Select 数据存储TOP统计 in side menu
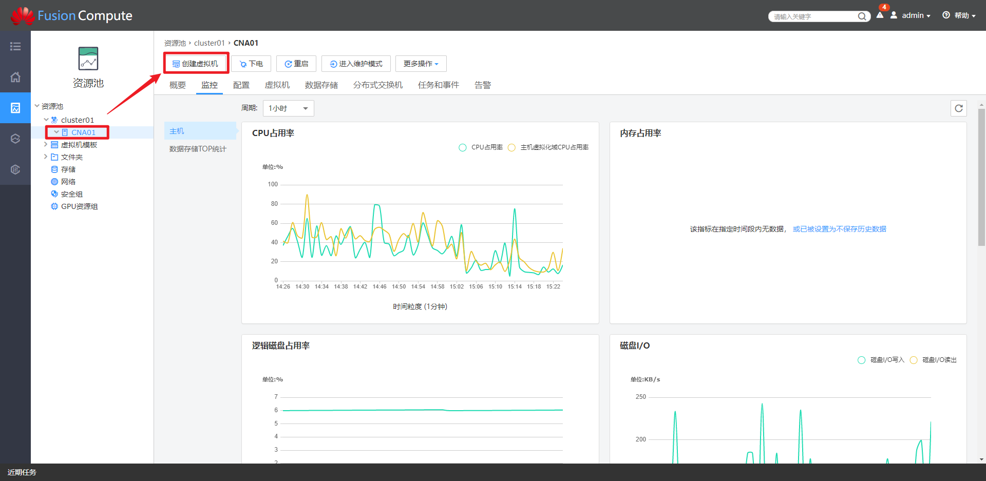The width and height of the screenshot is (986, 481). (x=198, y=149)
